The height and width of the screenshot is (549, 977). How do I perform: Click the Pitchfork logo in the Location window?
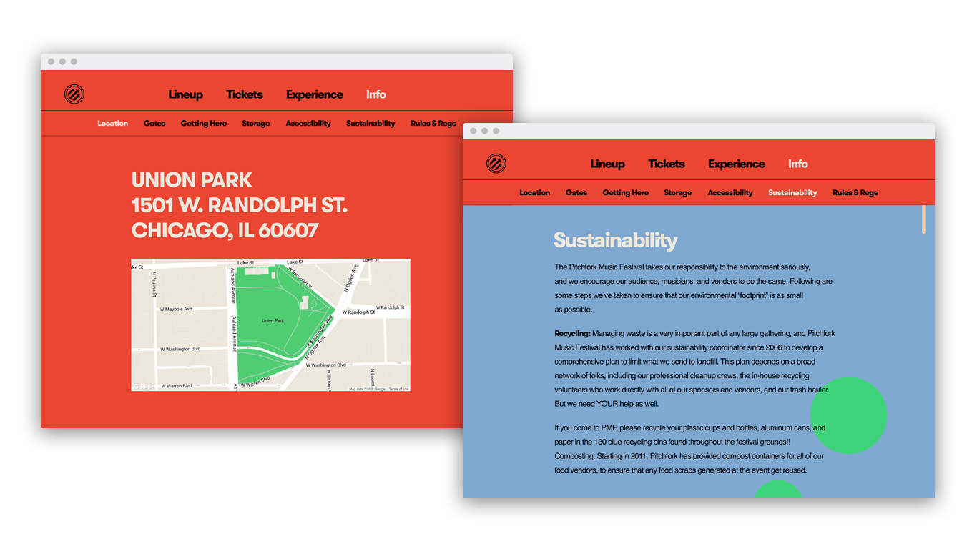click(x=74, y=94)
